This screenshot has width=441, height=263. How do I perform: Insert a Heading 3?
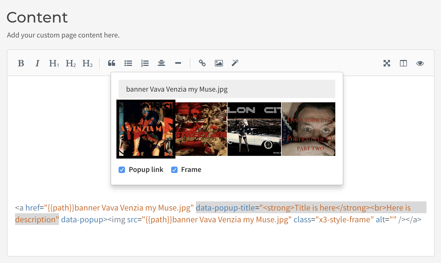point(87,63)
